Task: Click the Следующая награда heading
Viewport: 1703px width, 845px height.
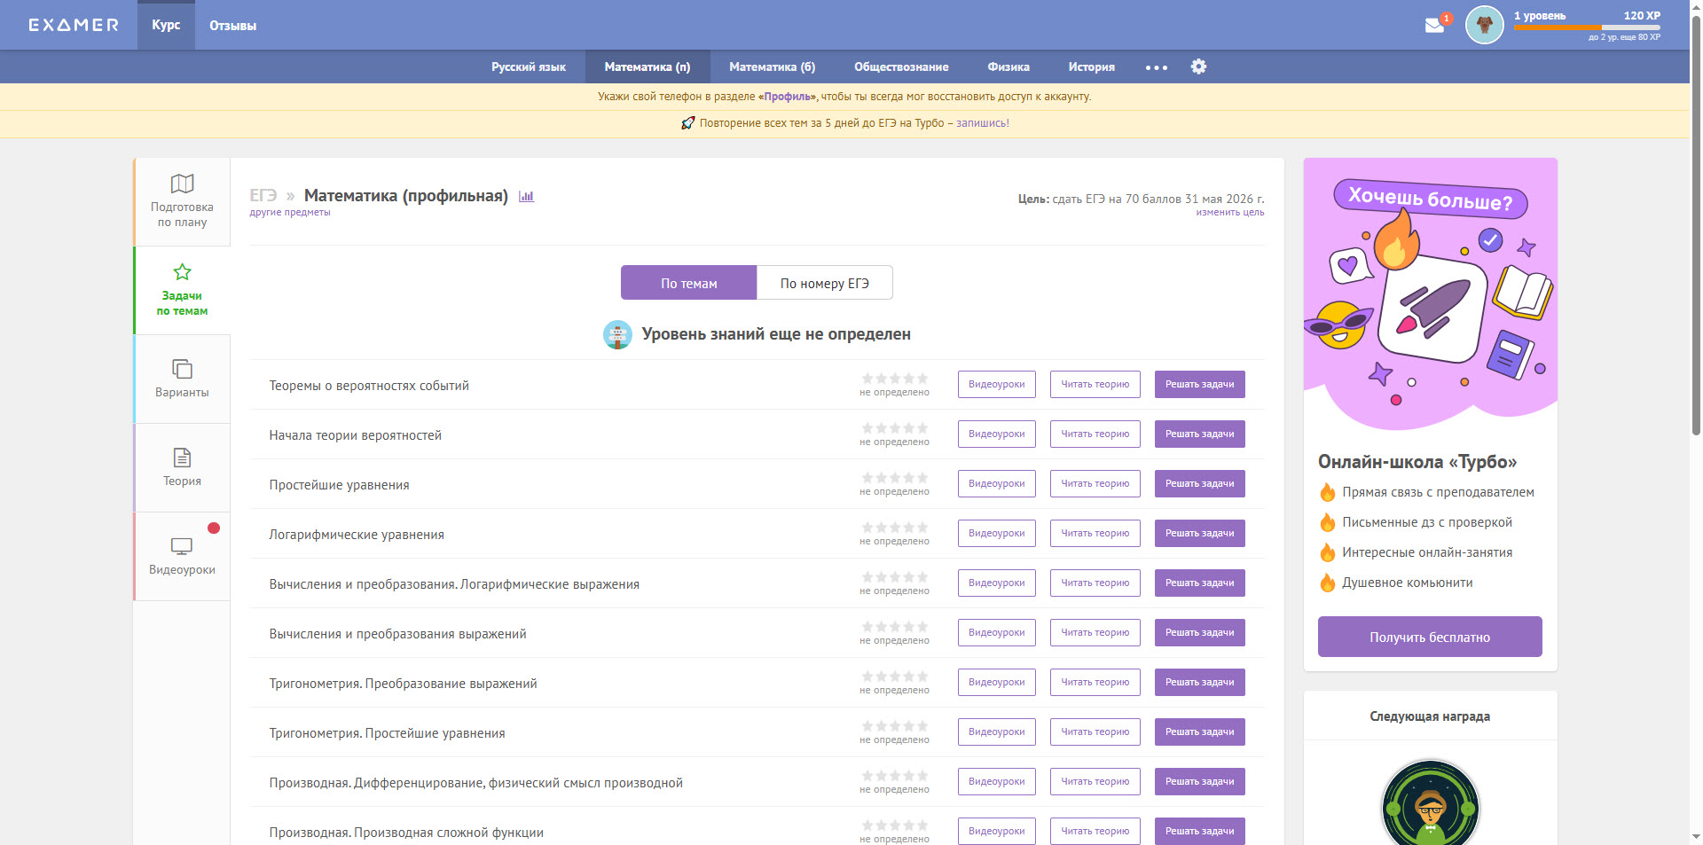Action: point(1430,716)
